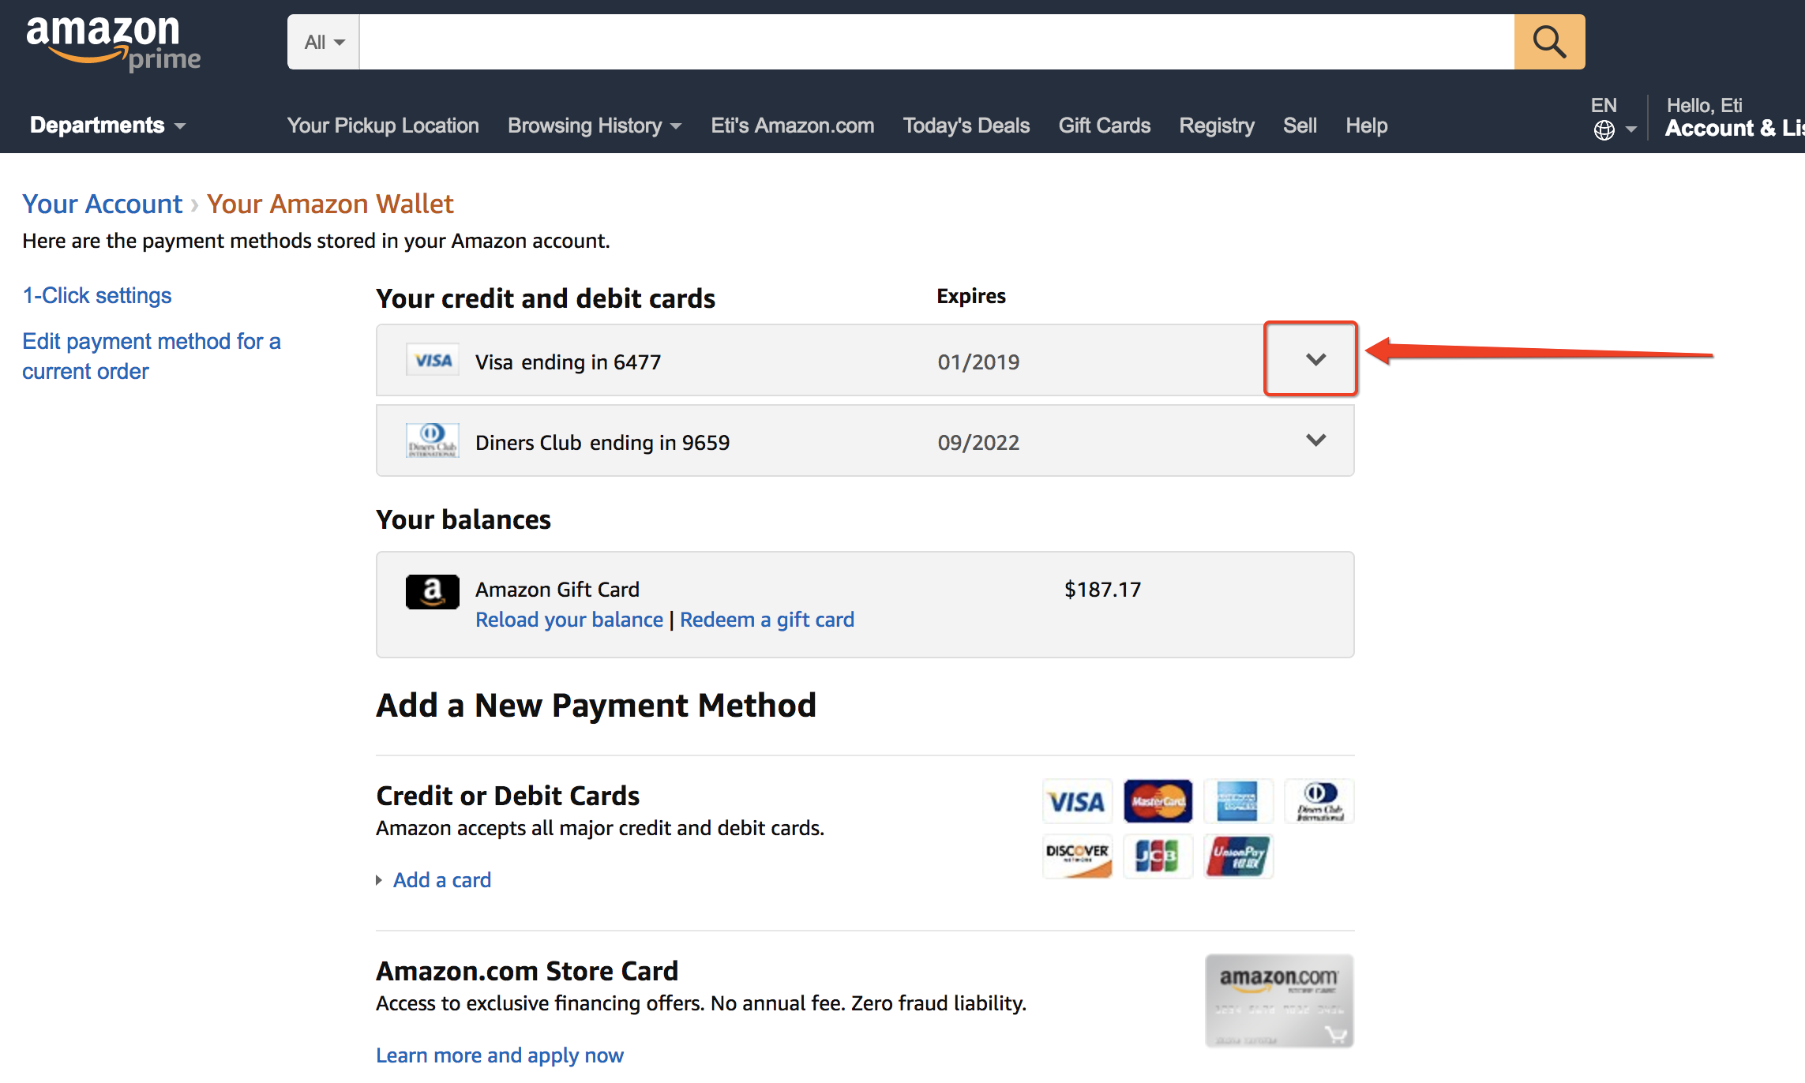Click the Credit or Debit Cards heading

click(x=508, y=796)
